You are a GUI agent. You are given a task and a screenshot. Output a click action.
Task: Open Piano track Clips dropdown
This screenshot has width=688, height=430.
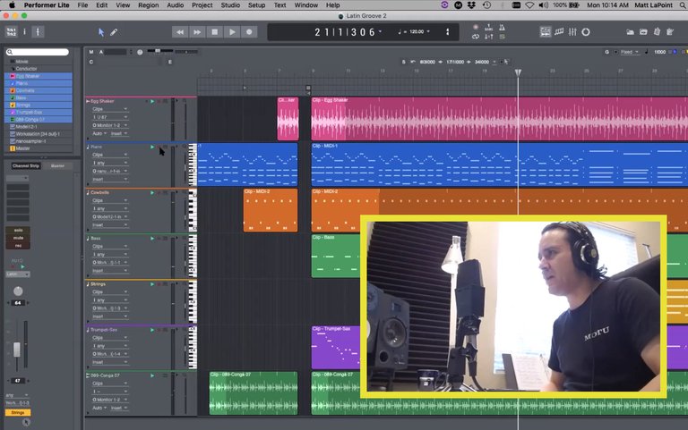[x=109, y=155]
